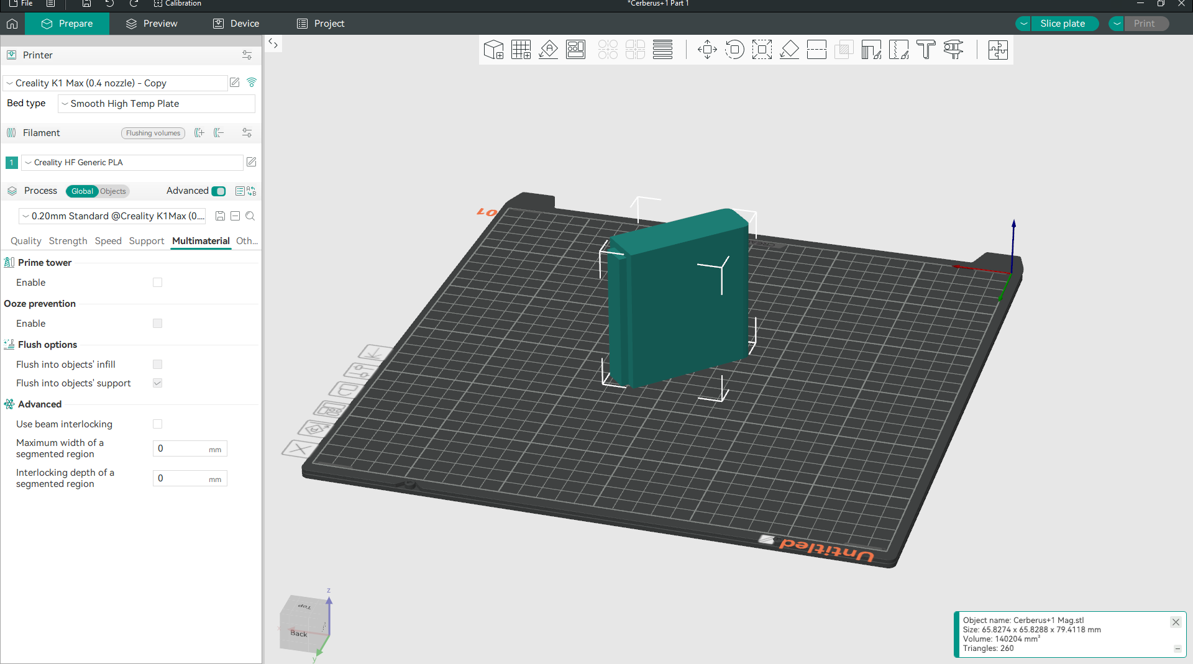Go to the Preview tab
This screenshot has width=1193, height=664.
pos(152,24)
